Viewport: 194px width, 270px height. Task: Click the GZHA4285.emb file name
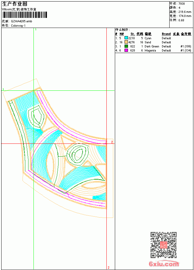tap(22, 21)
